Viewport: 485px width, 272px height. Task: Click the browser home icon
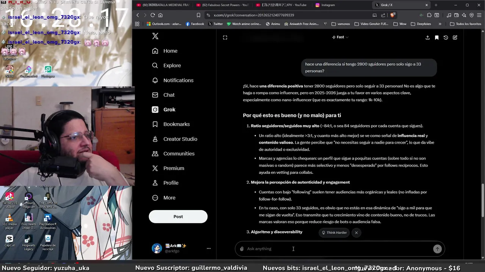pyautogui.click(x=160, y=15)
